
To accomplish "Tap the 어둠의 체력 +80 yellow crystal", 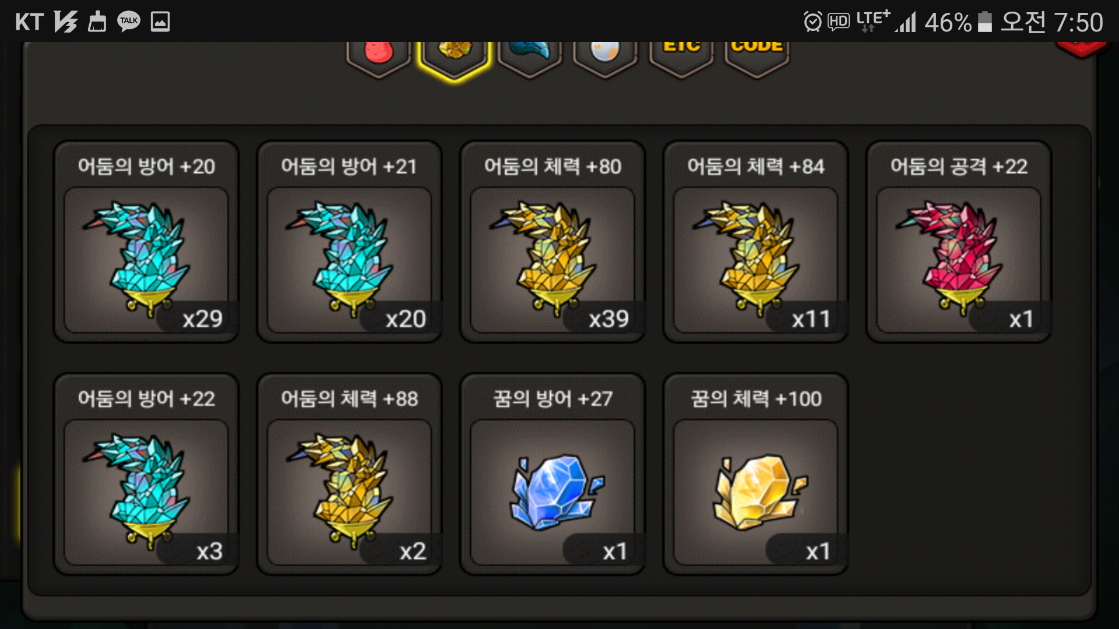I will click(x=553, y=242).
